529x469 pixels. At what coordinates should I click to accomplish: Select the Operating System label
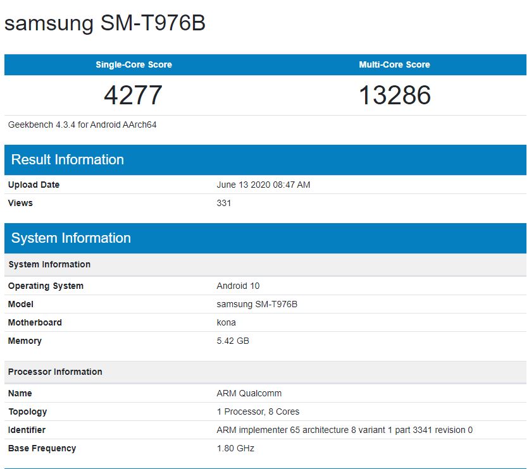(46, 286)
